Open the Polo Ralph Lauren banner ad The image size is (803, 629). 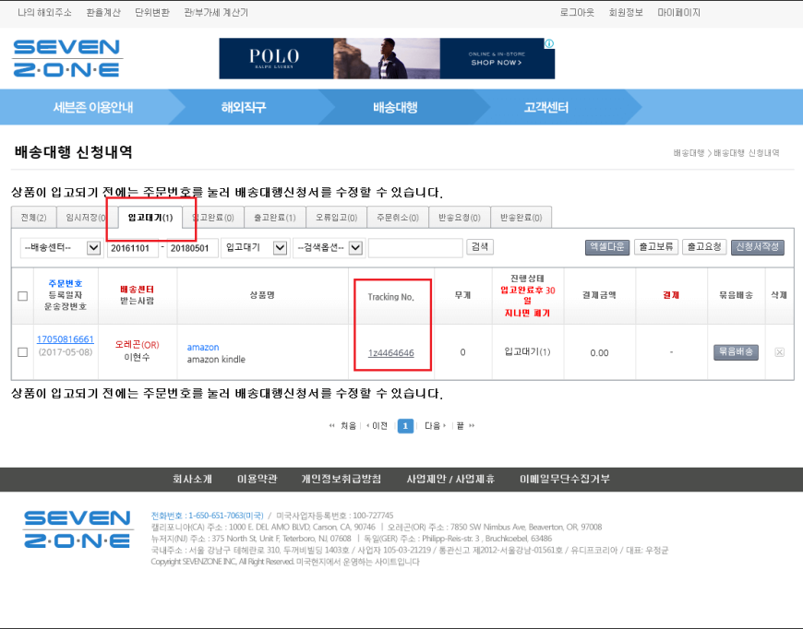tap(387, 58)
